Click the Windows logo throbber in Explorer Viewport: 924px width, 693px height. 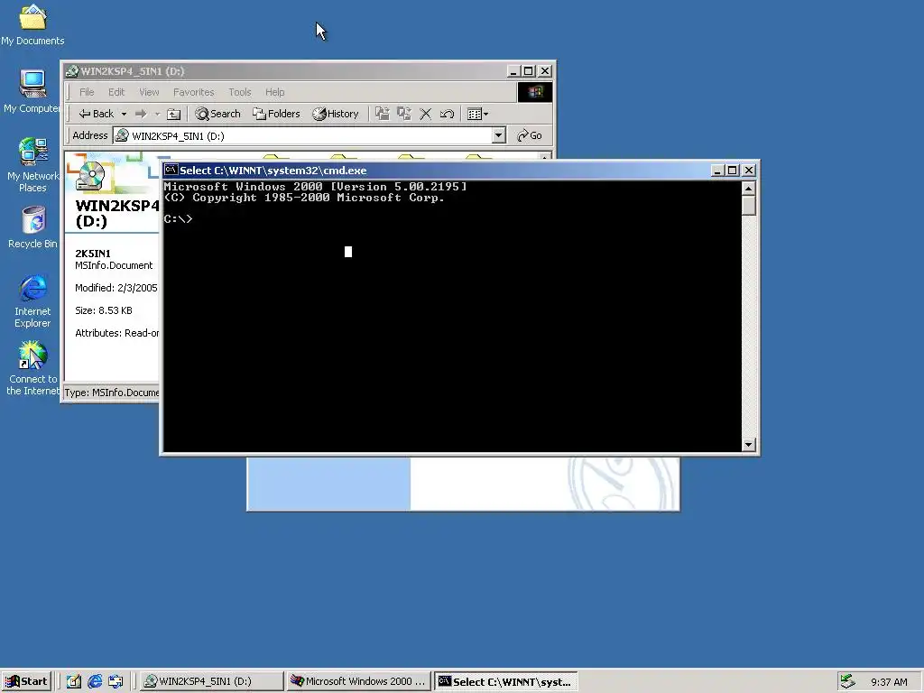[534, 92]
